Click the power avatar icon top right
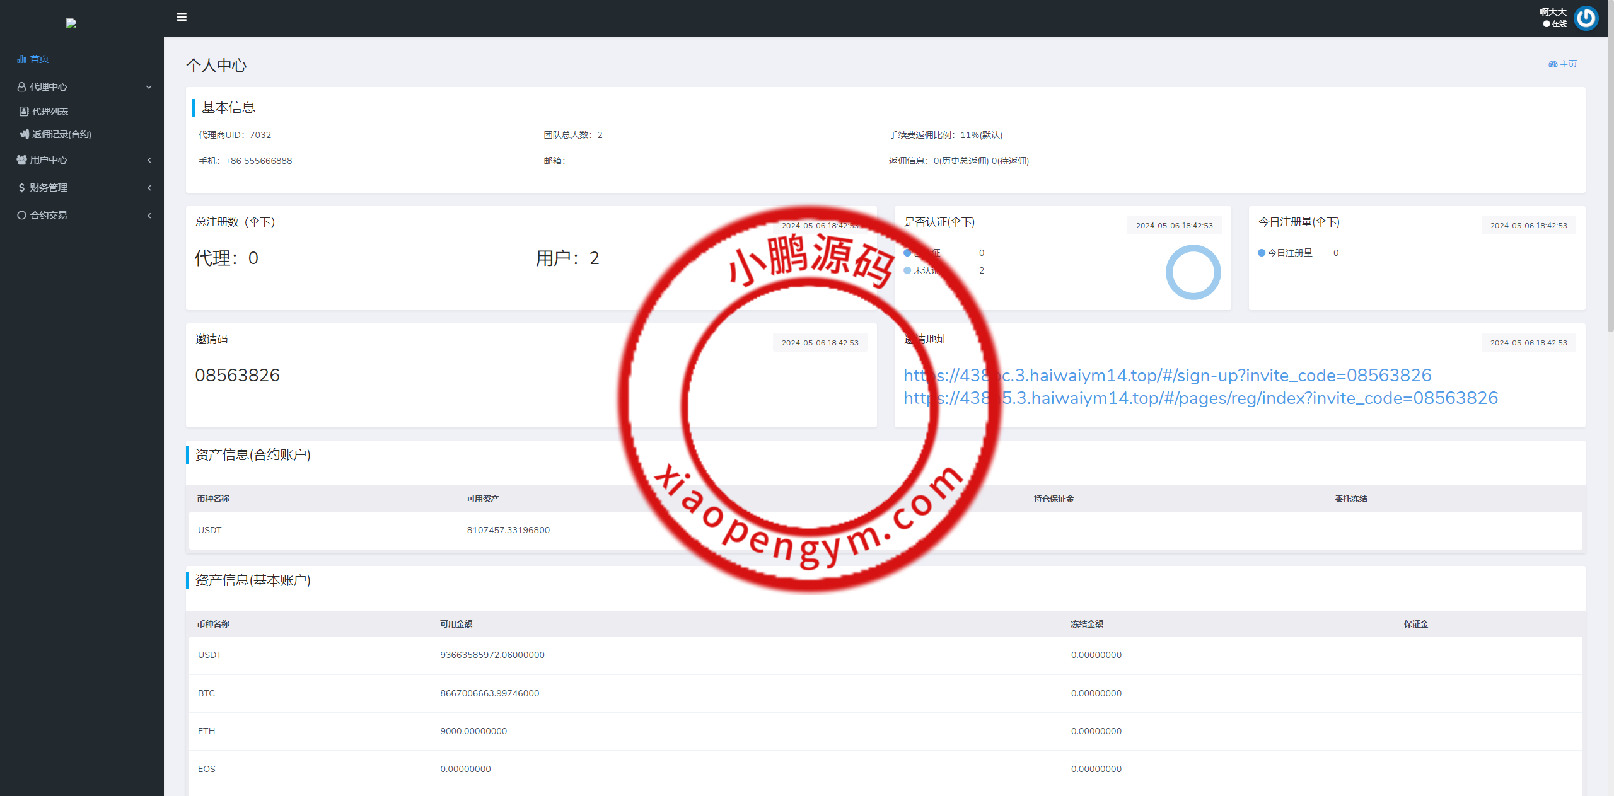The image size is (1614, 796). coord(1586,18)
